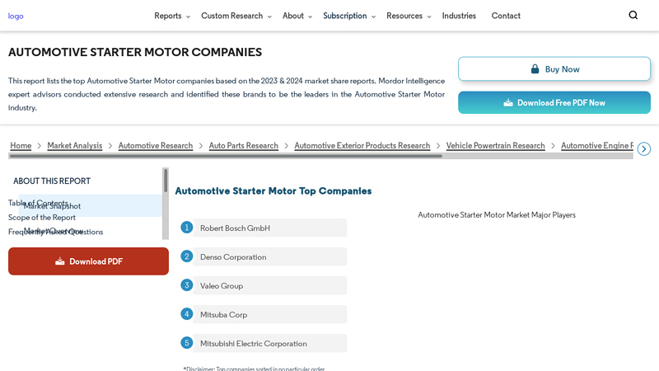Select Denso Corporation entry
This screenshot has width=659, height=371.
pyautogui.click(x=269, y=257)
